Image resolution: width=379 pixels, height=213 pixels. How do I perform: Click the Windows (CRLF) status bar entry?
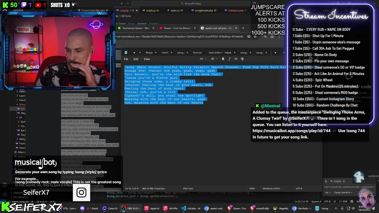click(271, 188)
